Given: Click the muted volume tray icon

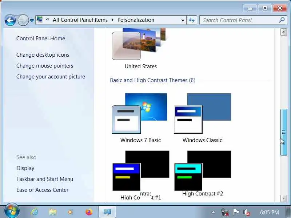Looking at the screenshot, I should [x=247, y=212].
